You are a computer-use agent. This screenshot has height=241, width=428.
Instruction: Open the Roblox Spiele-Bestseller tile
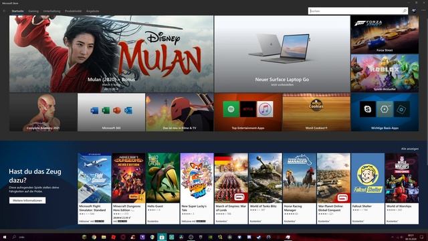click(x=385, y=73)
